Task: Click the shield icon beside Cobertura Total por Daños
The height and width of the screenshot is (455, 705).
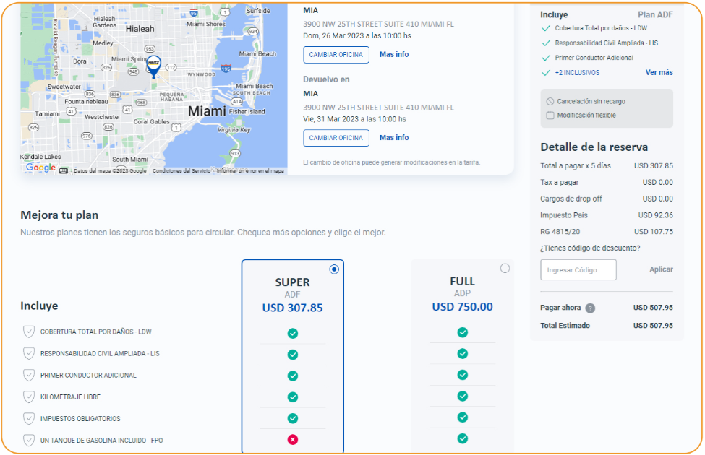Action: tap(29, 331)
